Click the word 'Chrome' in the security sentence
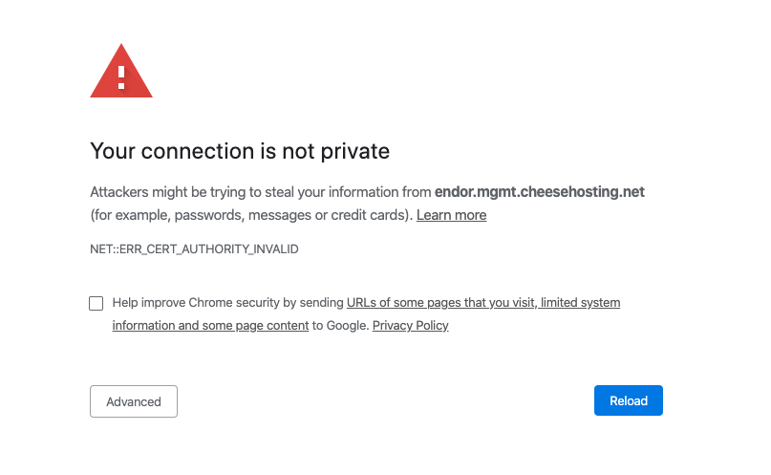The height and width of the screenshot is (475, 771). [x=210, y=303]
